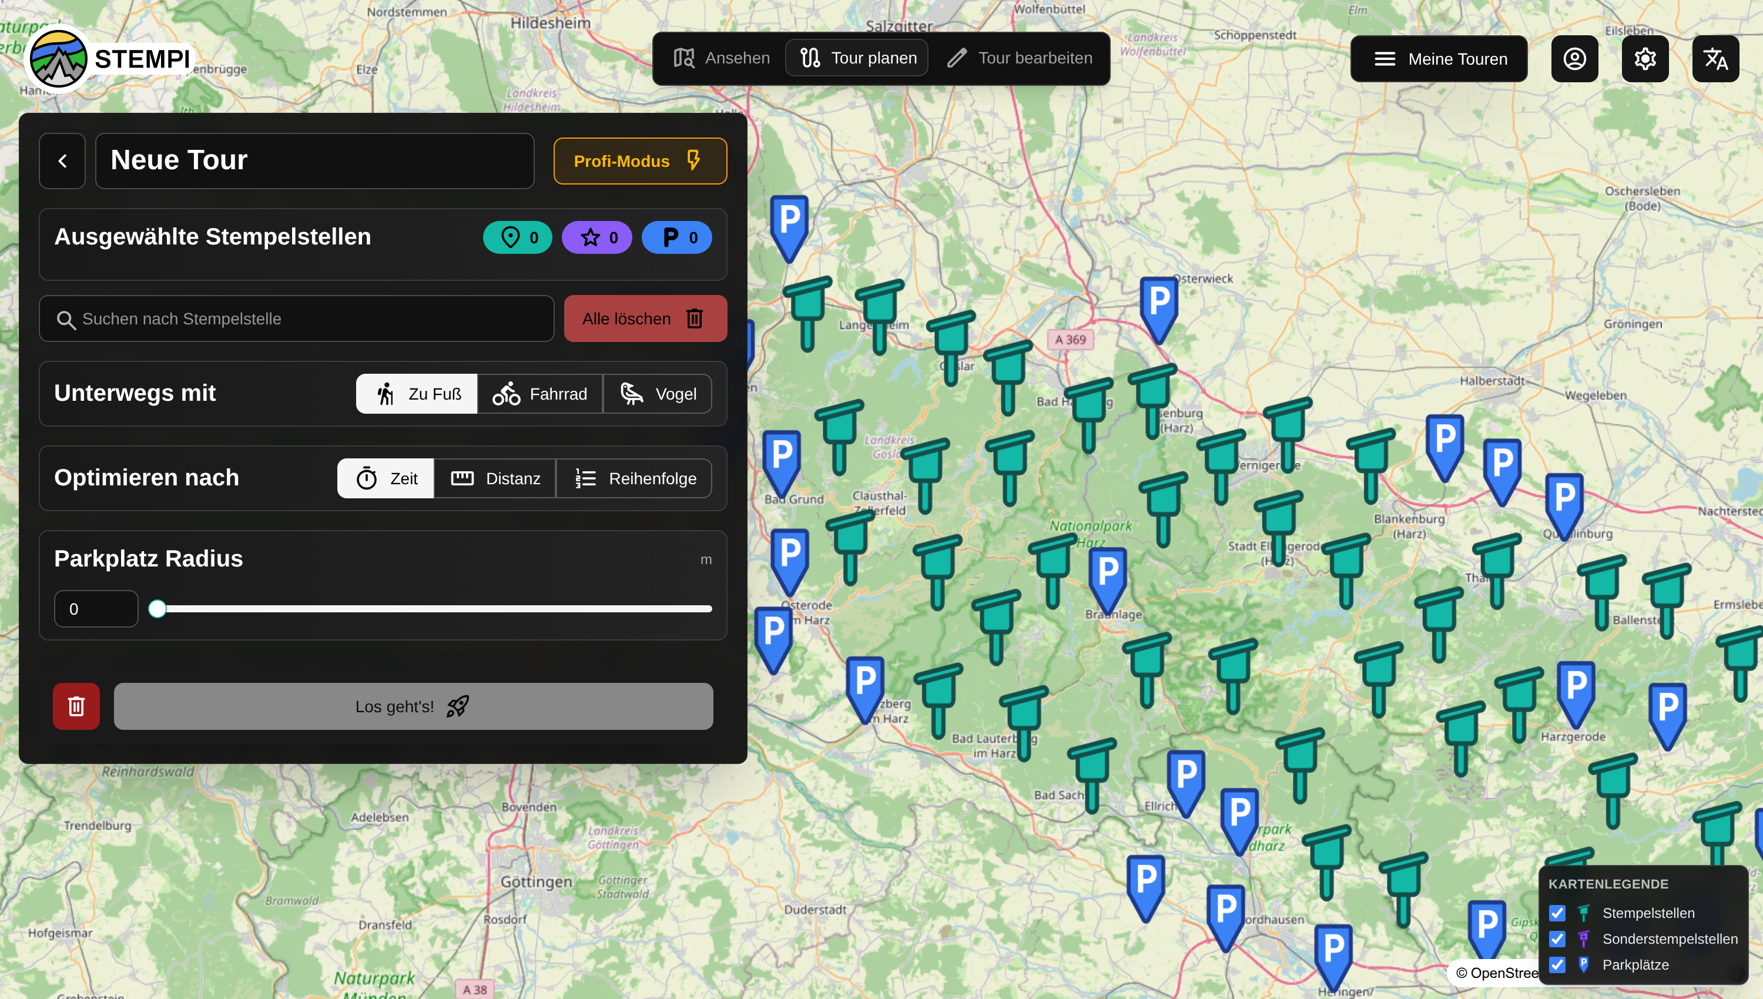Viewport: 1763px width, 999px height.
Task: Select Vogel travel mode
Action: (658, 394)
